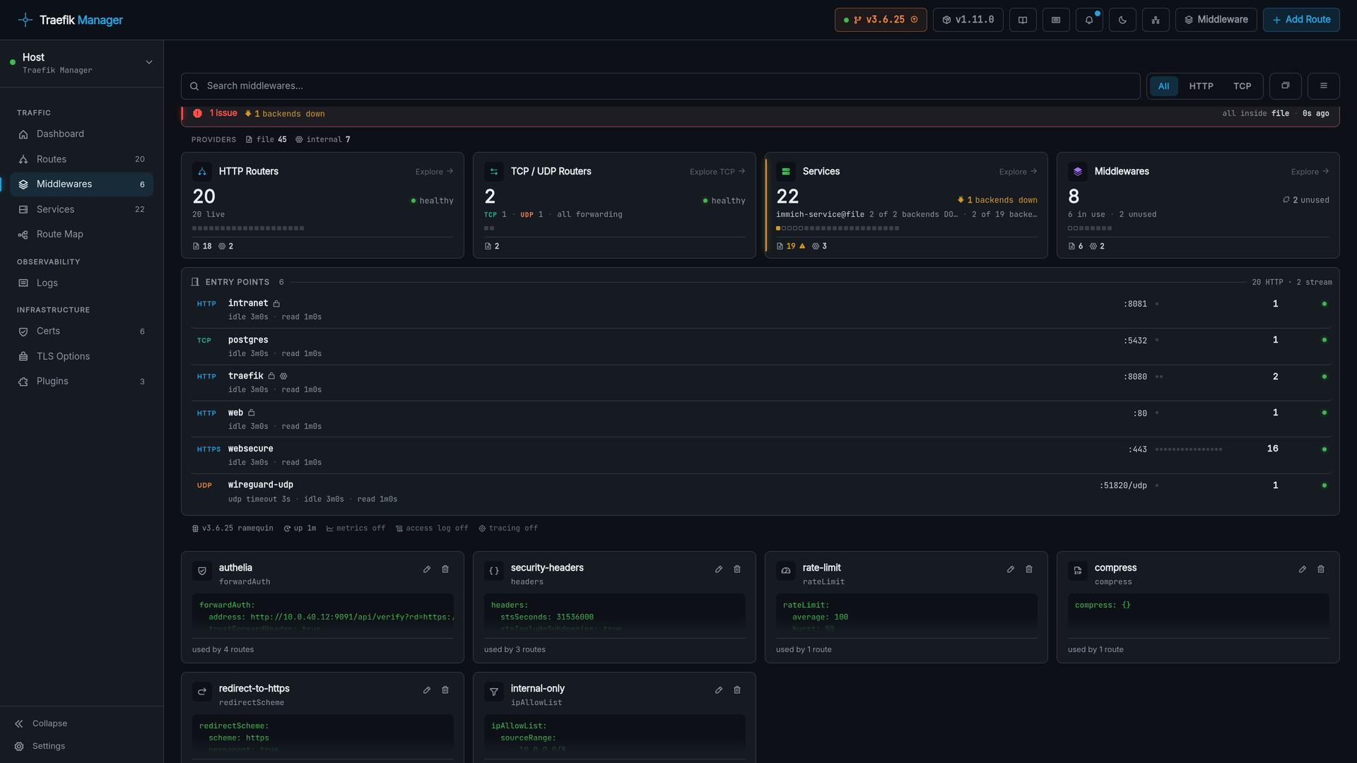Click the compress zip icon

point(1078,571)
